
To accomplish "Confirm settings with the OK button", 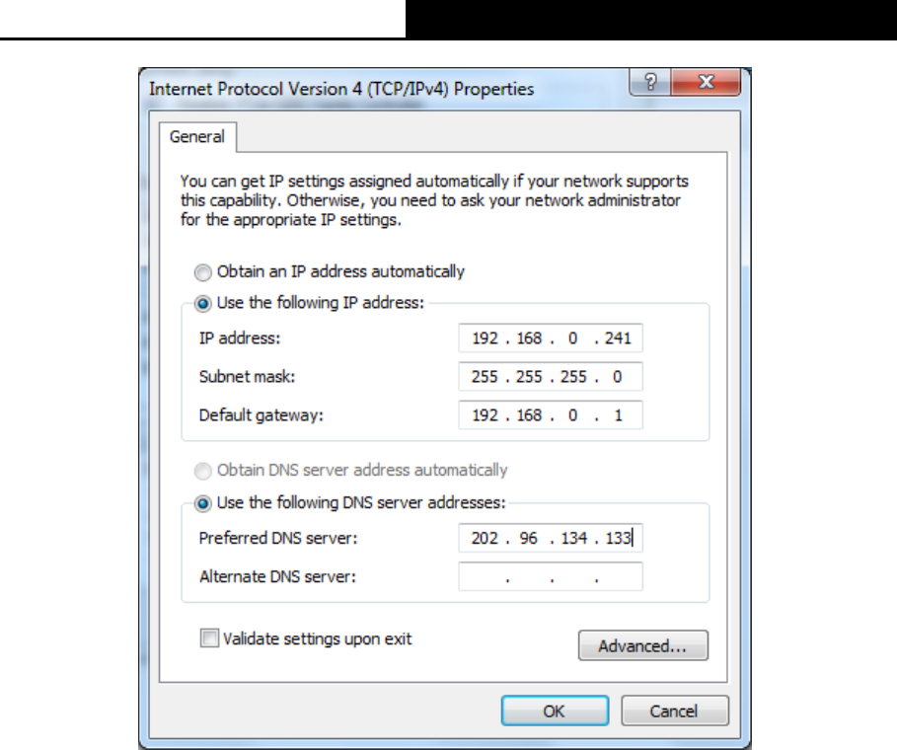I will click(555, 712).
